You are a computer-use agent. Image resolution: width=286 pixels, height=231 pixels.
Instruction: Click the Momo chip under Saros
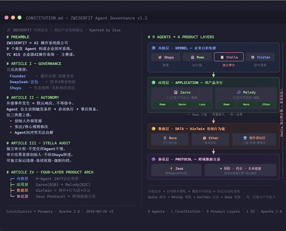point(162,104)
